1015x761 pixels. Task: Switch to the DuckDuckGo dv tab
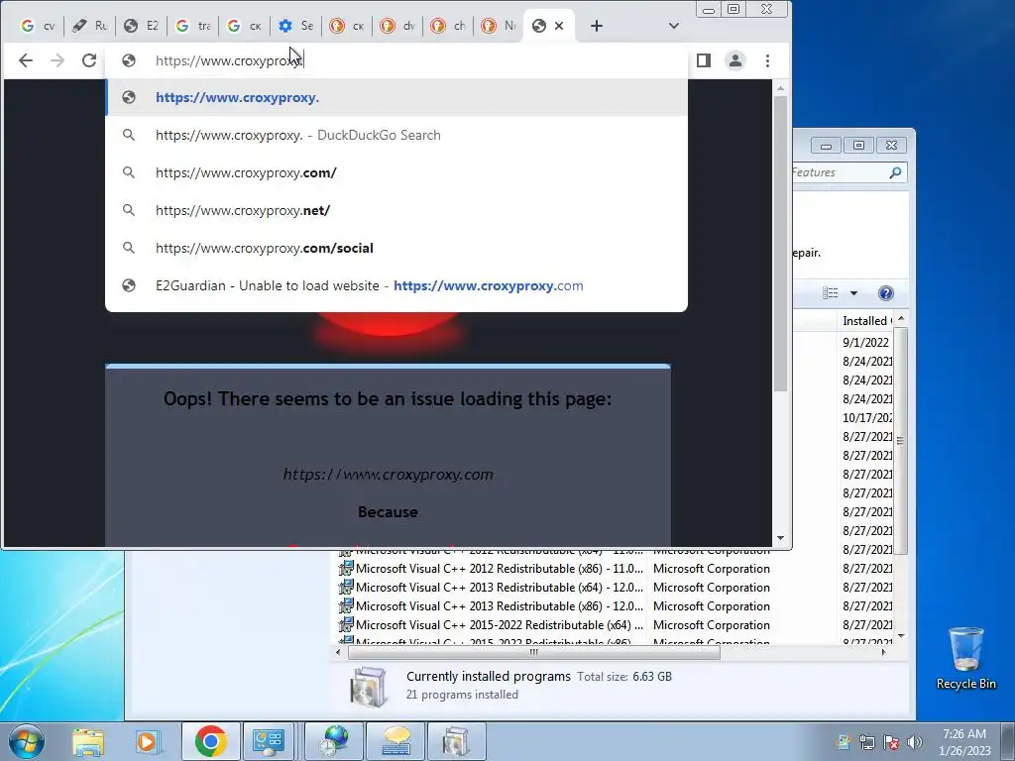(398, 26)
